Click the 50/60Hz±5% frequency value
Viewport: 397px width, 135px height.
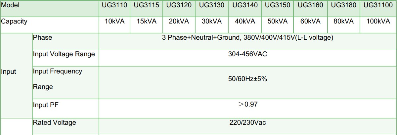point(247,79)
